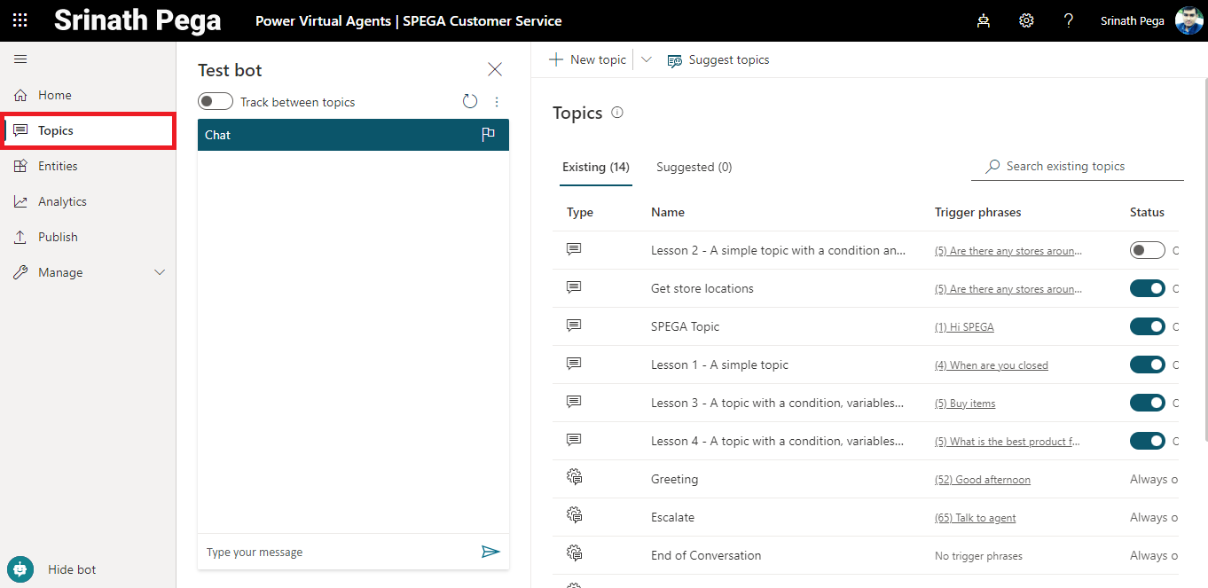The height and width of the screenshot is (588, 1208).
Task: Click the flag icon in Chat header
Action: [x=488, y=135]
